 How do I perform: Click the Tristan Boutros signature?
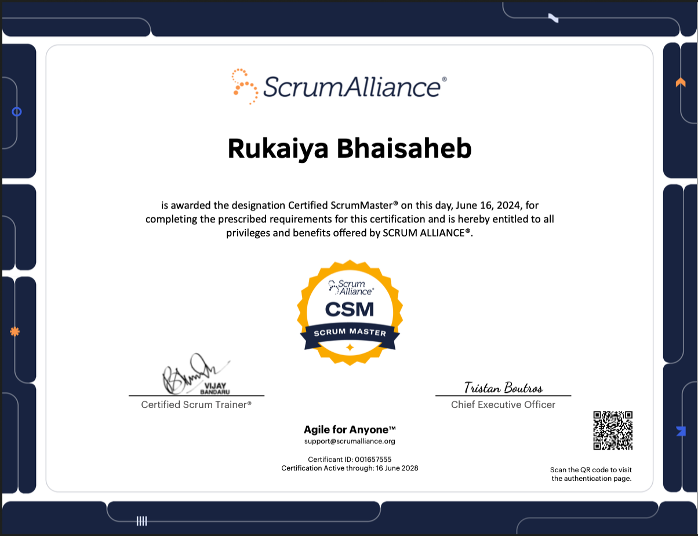(503, 387)
